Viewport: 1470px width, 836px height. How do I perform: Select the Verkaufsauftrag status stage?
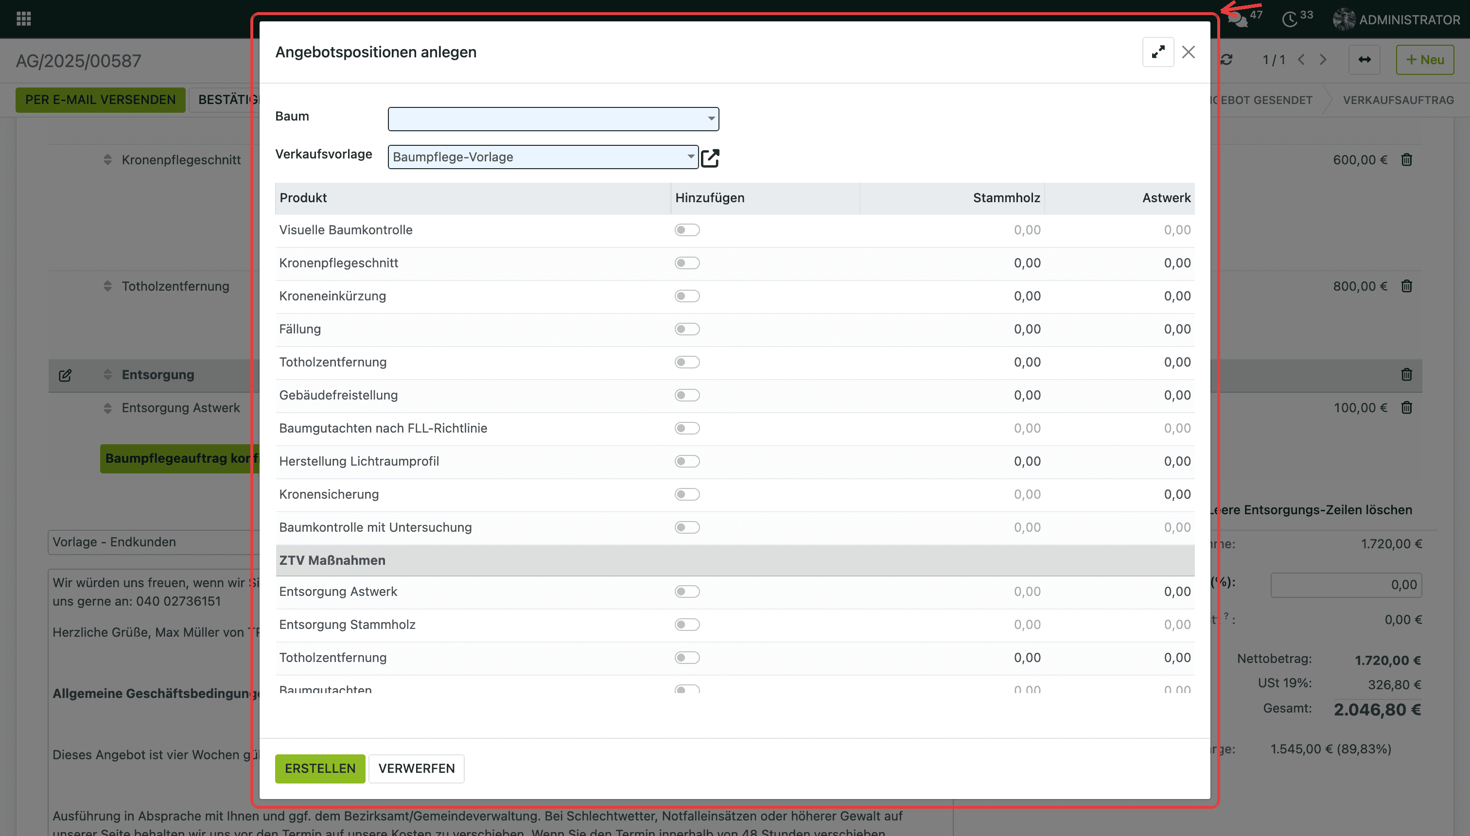(x=1398, y=100)
